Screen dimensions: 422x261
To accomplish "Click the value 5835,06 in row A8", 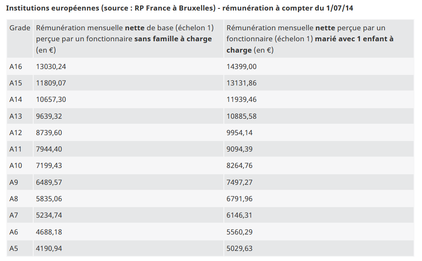I will click(49, 199).
